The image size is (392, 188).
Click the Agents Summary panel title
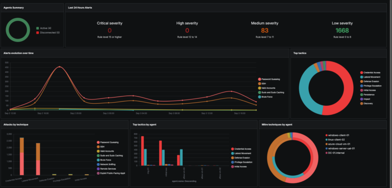[x=14, y=8]
